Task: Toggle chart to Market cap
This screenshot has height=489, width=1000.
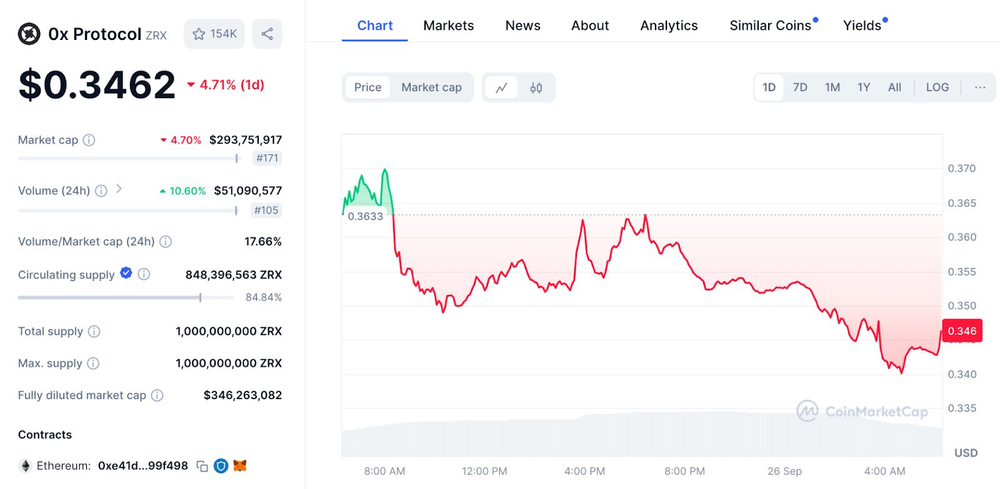Action: coord(431,88)
